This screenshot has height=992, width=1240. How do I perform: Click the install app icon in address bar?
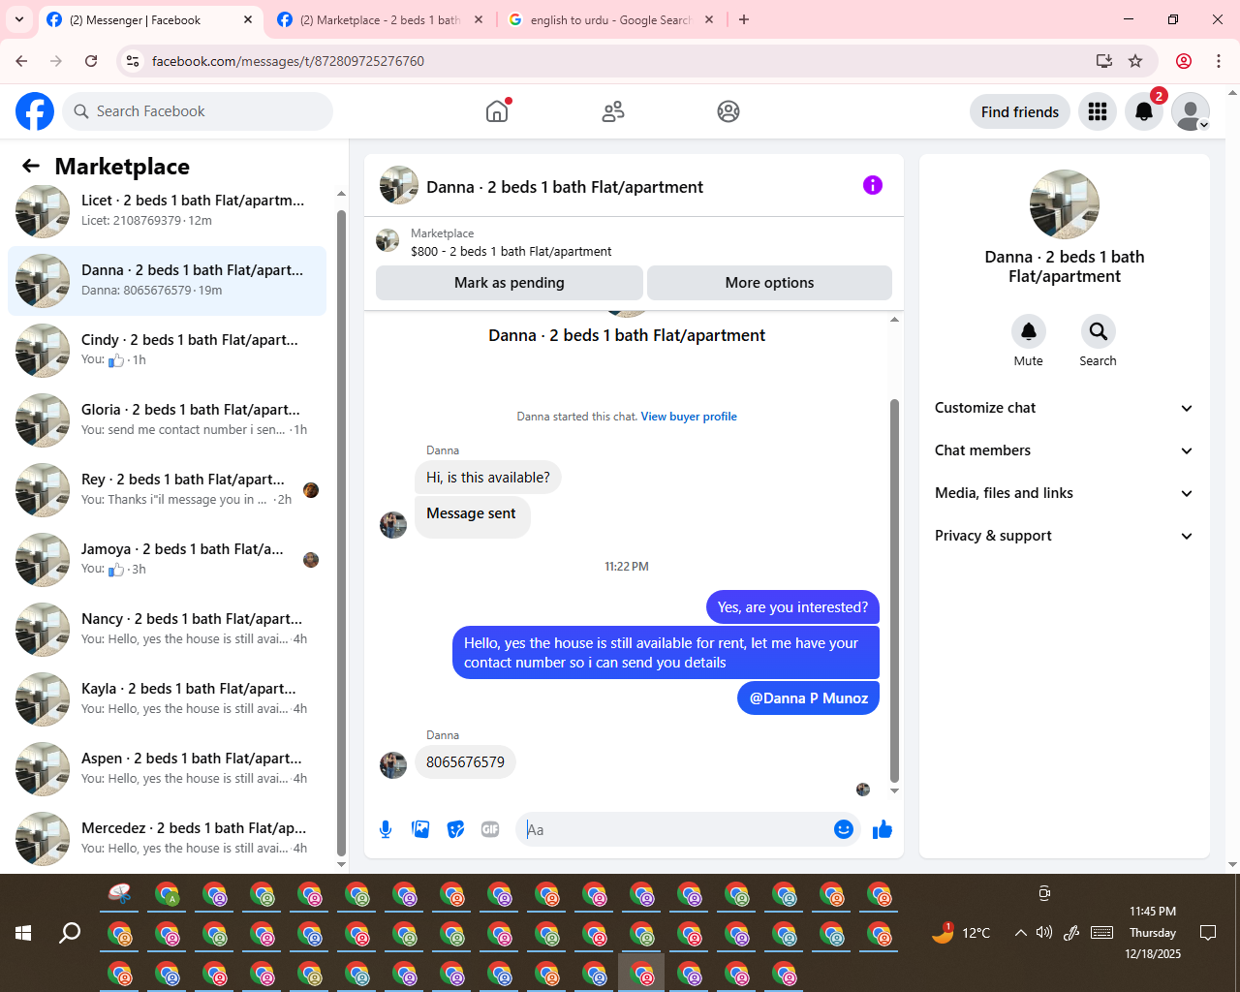[x=1104, y=61]
